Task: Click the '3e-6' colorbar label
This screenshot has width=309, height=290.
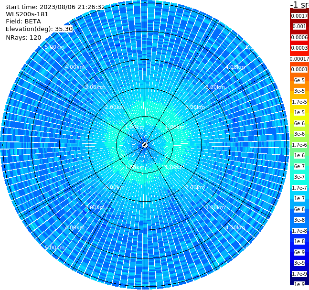Action: tap(299, 134)
